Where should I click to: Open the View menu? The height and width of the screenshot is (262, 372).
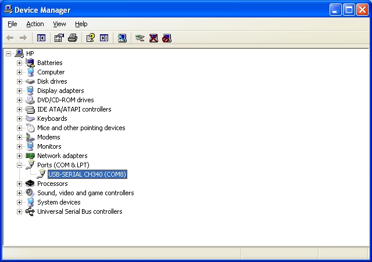(x=59, y=24)
